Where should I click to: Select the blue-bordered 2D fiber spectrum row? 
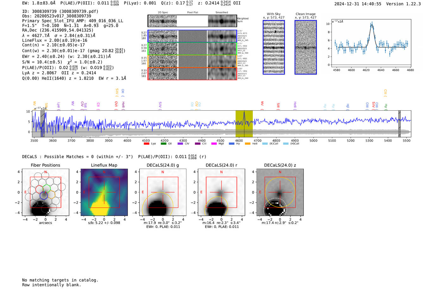click(x=192, y=36)
